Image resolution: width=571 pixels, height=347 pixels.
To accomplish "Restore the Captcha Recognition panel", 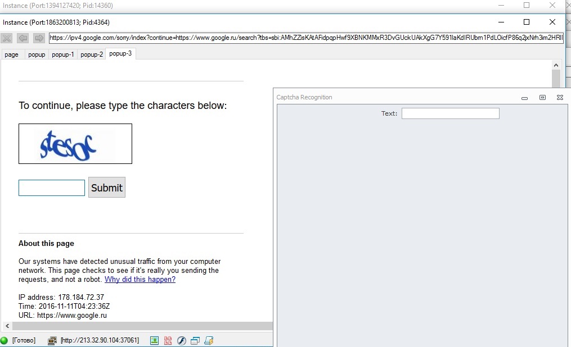I will point(542,97).
